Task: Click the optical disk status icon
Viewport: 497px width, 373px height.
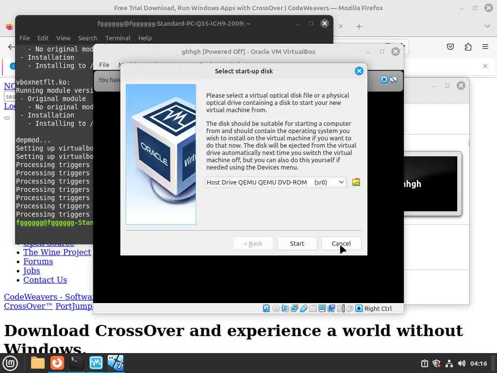Action: 276,308
